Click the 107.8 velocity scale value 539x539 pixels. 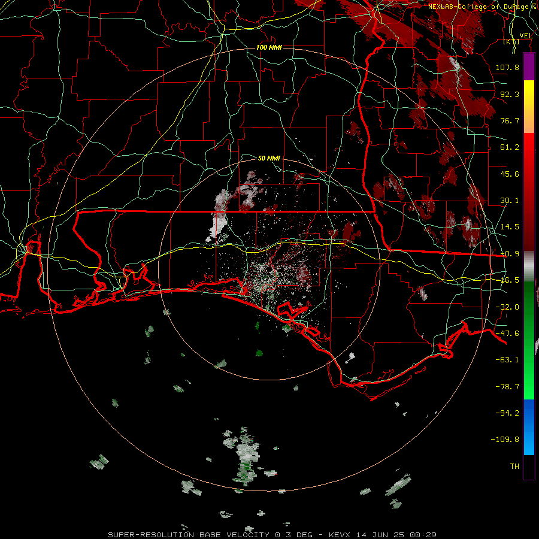pos(507,67)
